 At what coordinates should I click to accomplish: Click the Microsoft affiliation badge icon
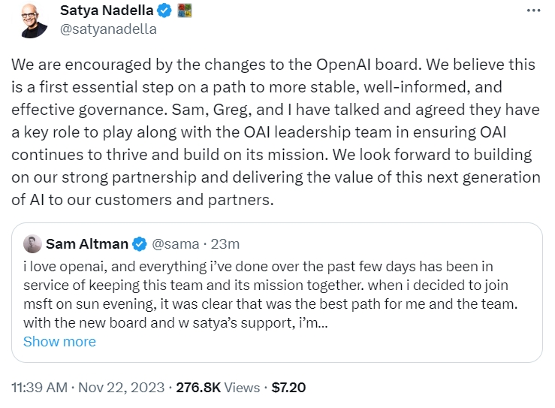pyautogui.click(x=185, y=11)
